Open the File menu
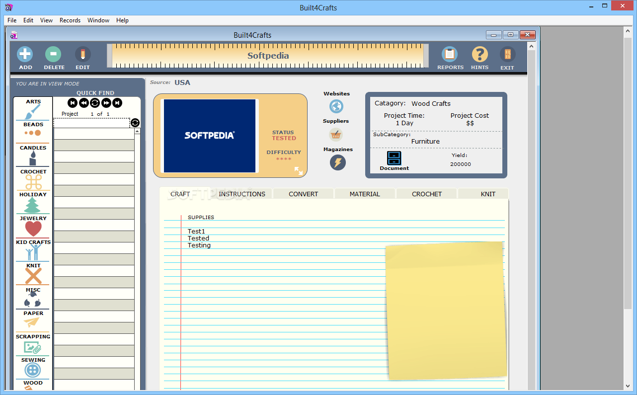This screenshot has width=637, height=395. pyautogui.click(x=12, y=20)
